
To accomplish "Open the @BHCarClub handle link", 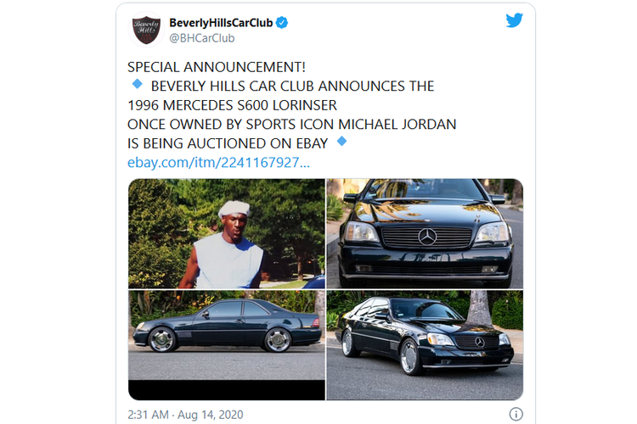I will point(202,38).
